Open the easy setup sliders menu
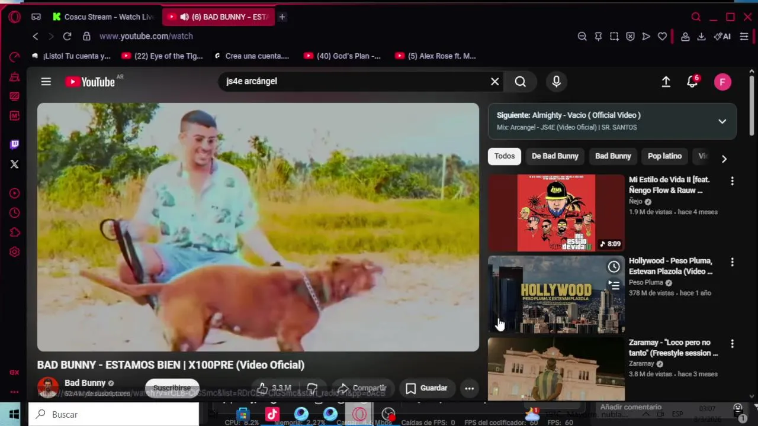758x426 pixels. pos(744,36)
